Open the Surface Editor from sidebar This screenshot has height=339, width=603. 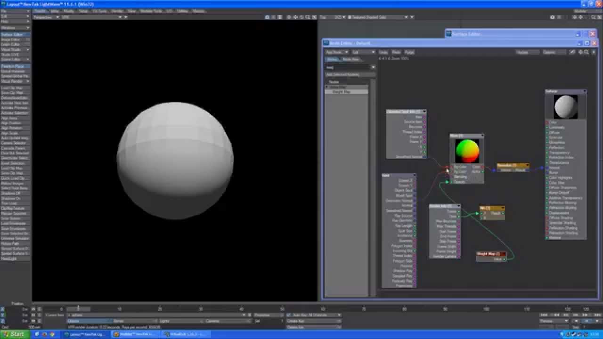15,34
